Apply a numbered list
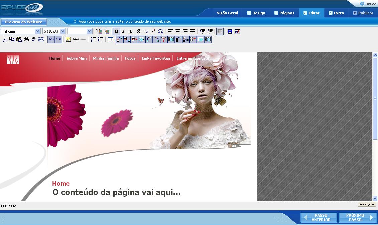Image resolution: width=378 pixels, height=225 pixels. coord(94,39)
